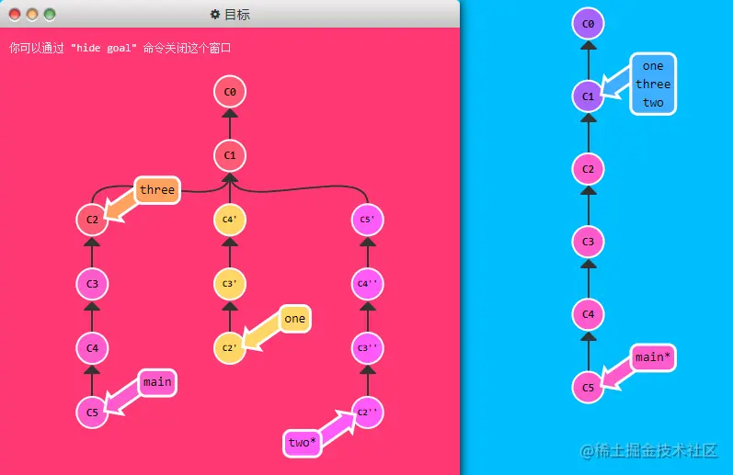733x475 pixels.
Task: Click the C2 commit on blue canvas
Action: click(x=588, y=169)
